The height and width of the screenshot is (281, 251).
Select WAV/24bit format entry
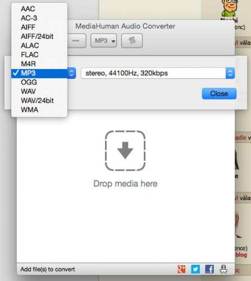pyautogui.click(x=39, y=101)
